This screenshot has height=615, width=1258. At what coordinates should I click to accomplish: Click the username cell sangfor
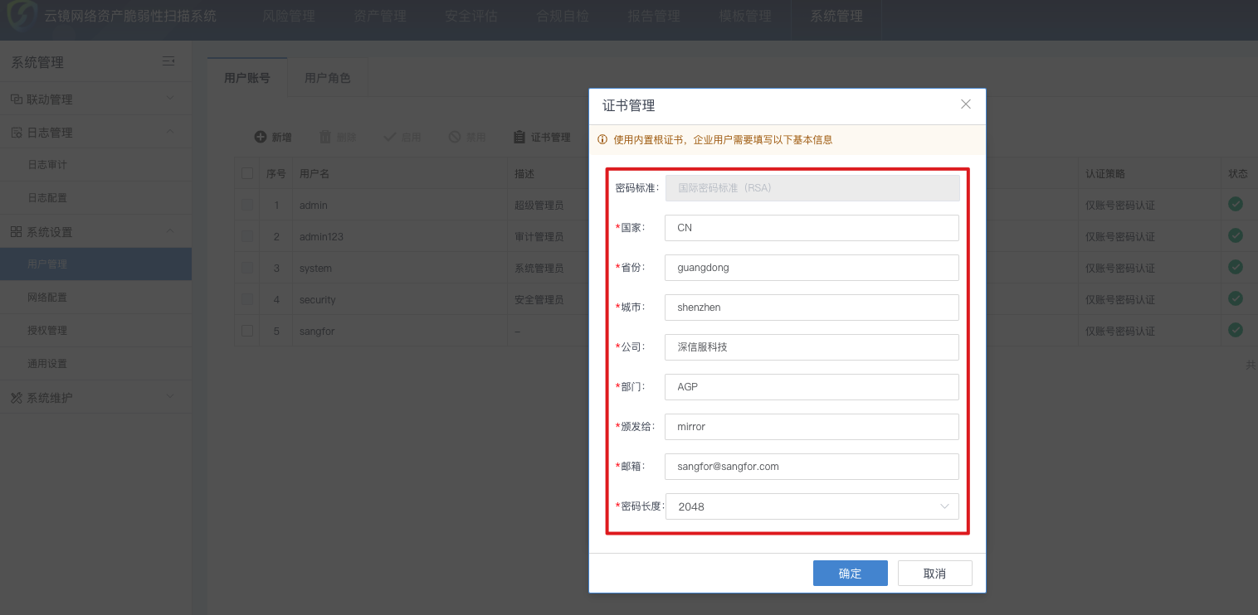coord(317,332)
